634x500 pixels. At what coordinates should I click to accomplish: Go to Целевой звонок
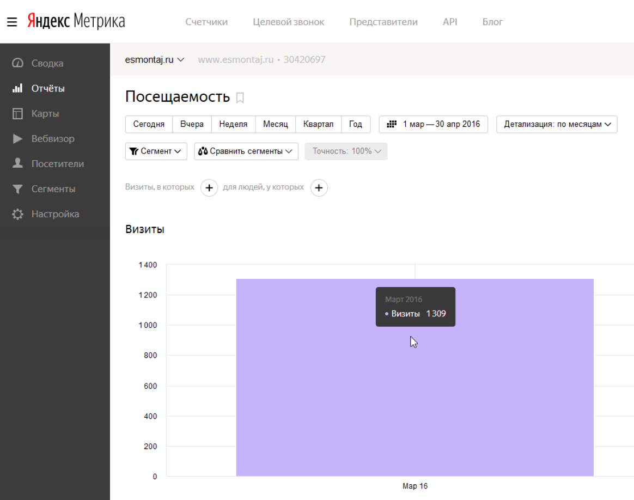(289, 22)
